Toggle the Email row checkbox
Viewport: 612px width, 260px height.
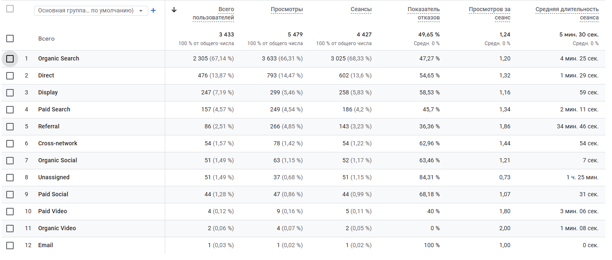[10, 246]
